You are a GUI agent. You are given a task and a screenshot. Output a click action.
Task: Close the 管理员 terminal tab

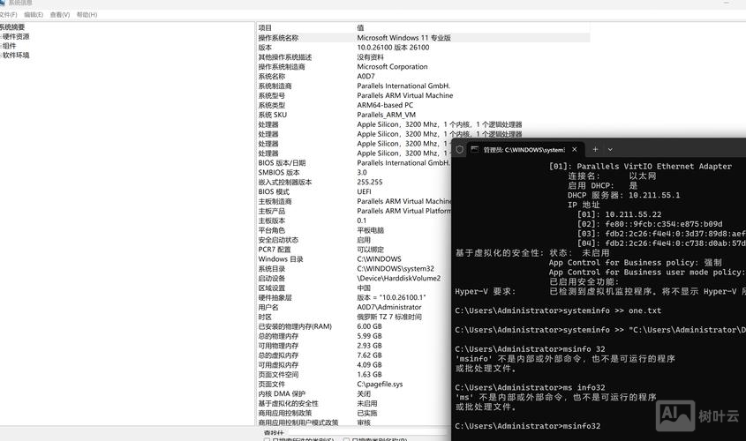pos(574,149)
